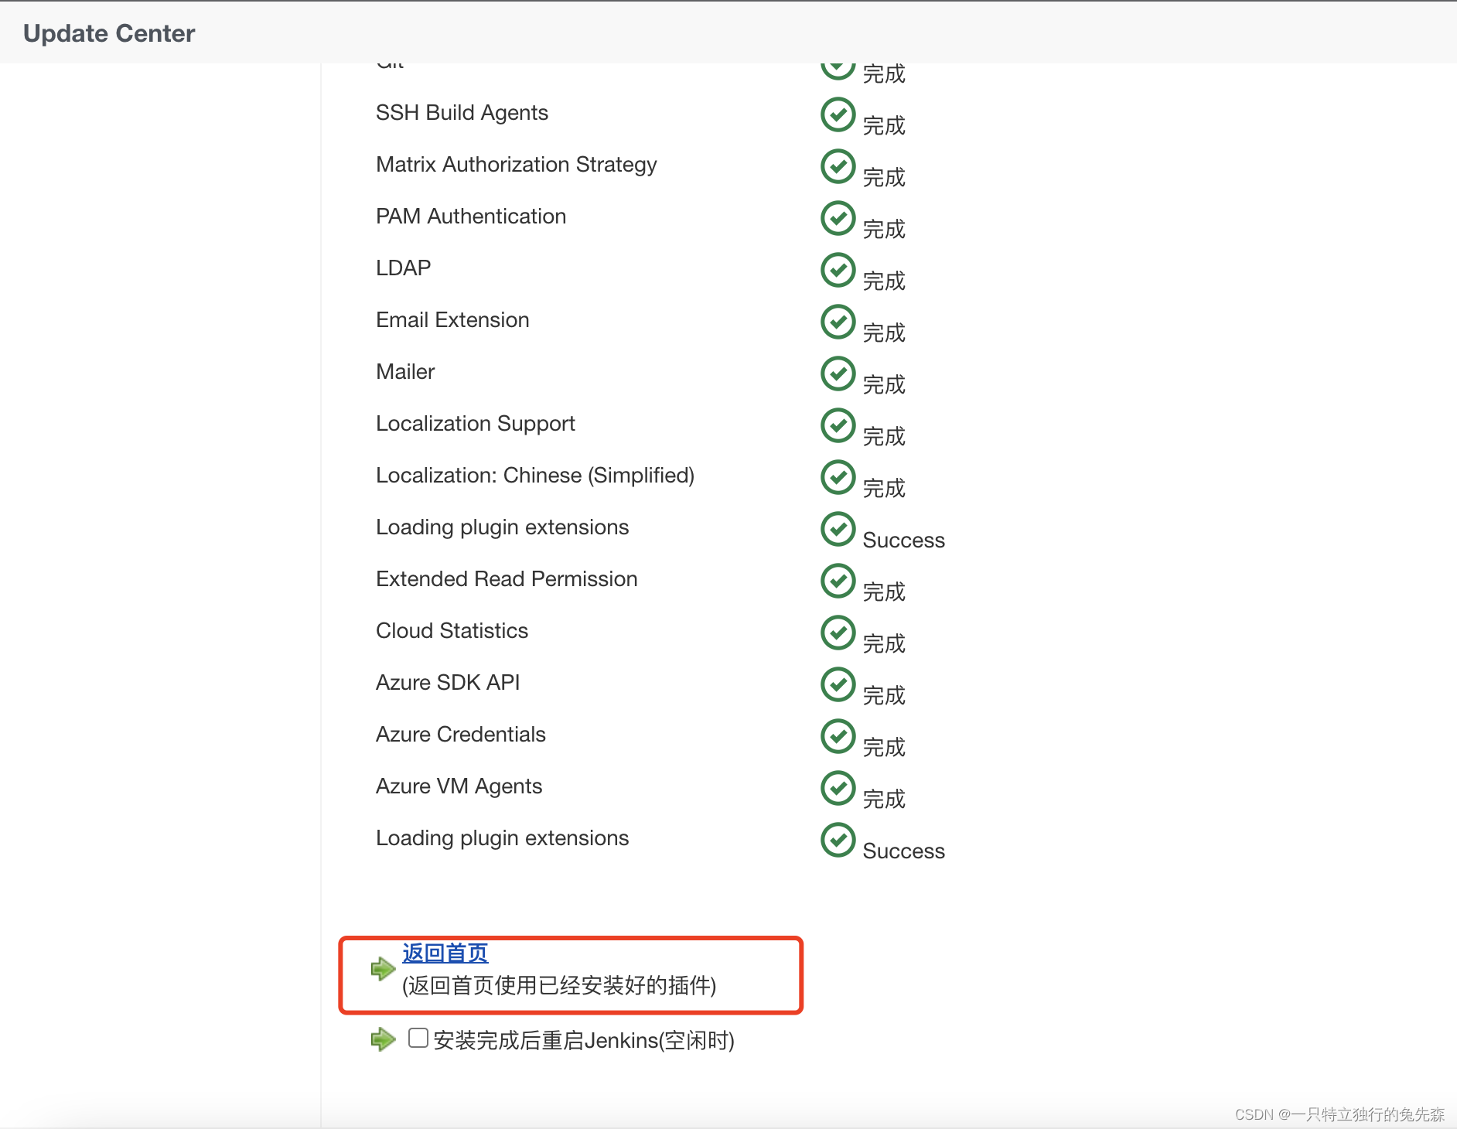Click the Azure Credentials checkmark icon
This screenshot has height=1129, width=1457.
pos(838,736)
